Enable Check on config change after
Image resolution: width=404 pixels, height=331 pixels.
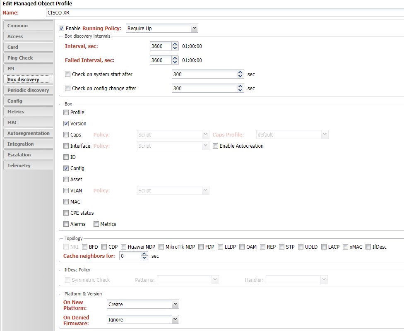67,89
